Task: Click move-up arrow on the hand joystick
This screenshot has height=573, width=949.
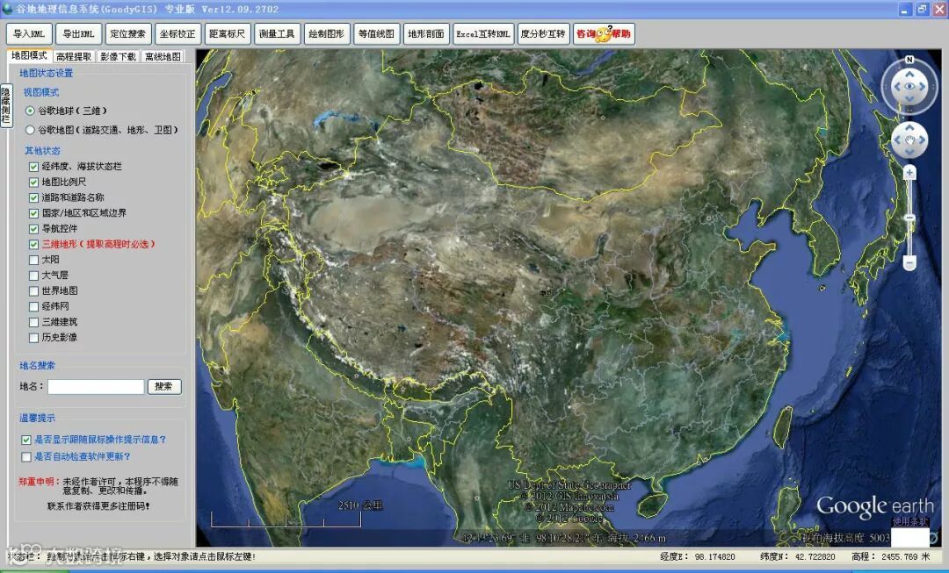Action: pyautogui.click(x=909, y=128)
